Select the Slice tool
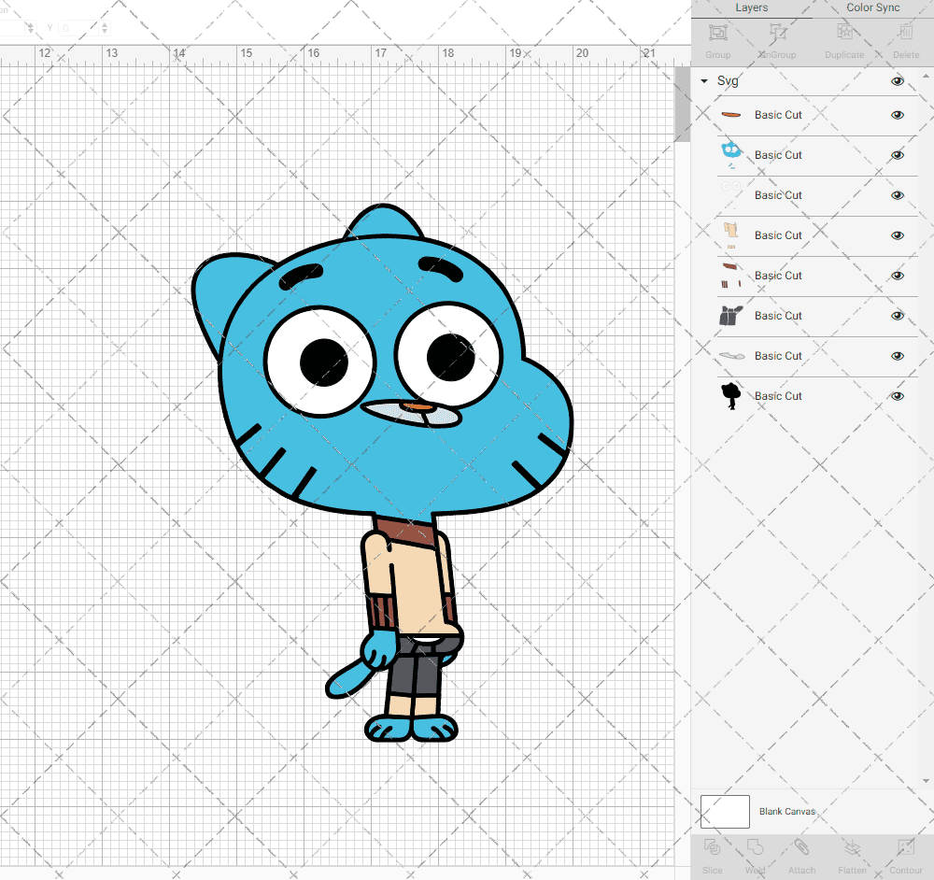934x880 pixels. coord(712,847)
